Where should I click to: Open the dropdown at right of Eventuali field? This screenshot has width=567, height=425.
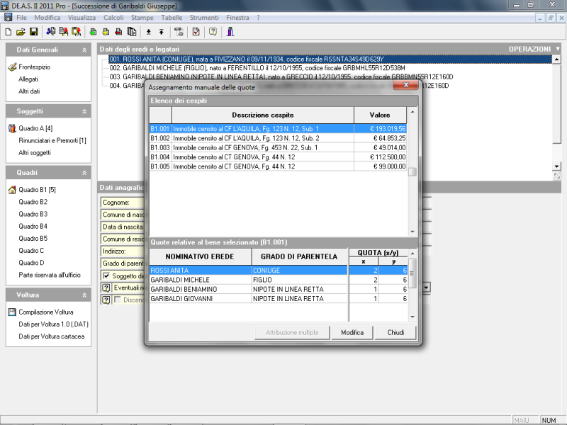pos(427,288)
